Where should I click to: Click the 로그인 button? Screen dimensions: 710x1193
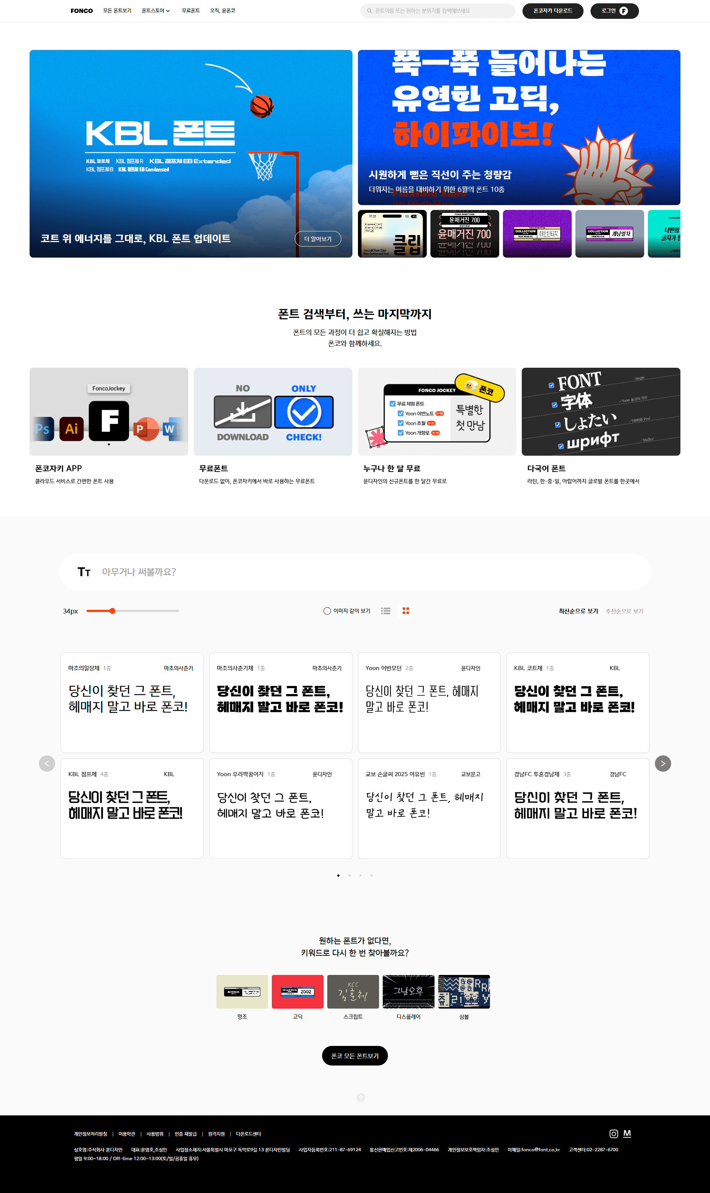point(614,10)
